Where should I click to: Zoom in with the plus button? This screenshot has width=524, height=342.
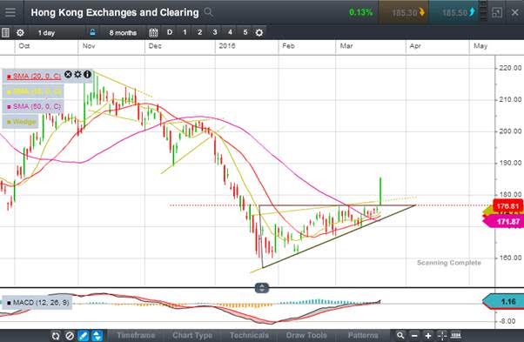pyautogui.click(x=428, y=335)
